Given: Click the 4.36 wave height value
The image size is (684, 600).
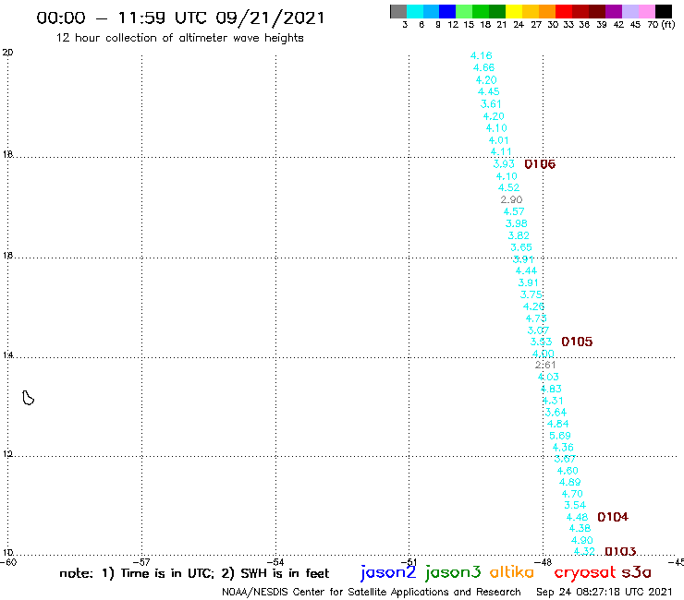Looking at the screenshot, I should pos(563,448).
